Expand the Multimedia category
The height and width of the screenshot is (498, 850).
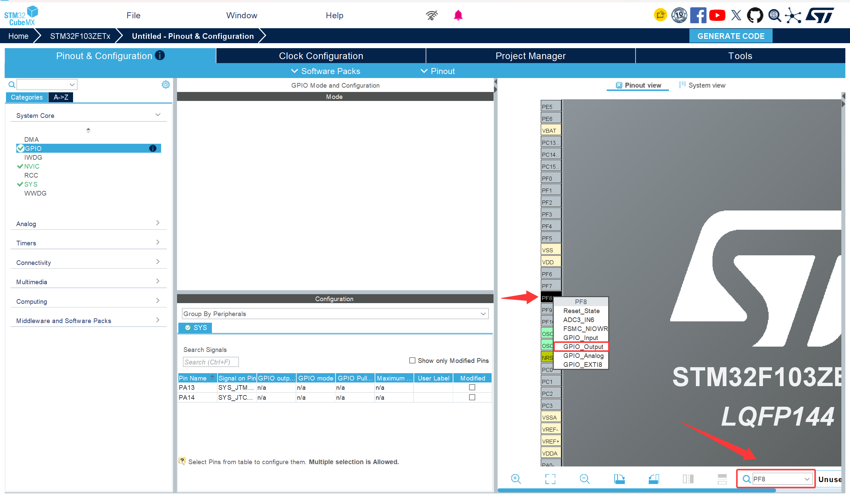click(158, 281)
